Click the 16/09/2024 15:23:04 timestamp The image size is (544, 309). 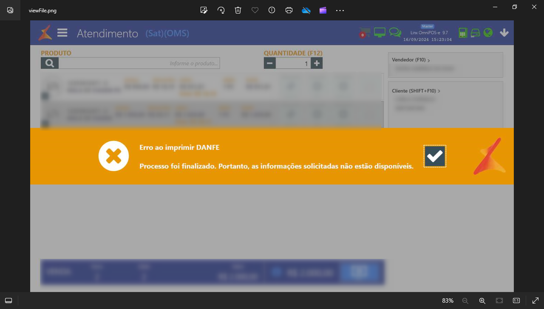(428, 39)
